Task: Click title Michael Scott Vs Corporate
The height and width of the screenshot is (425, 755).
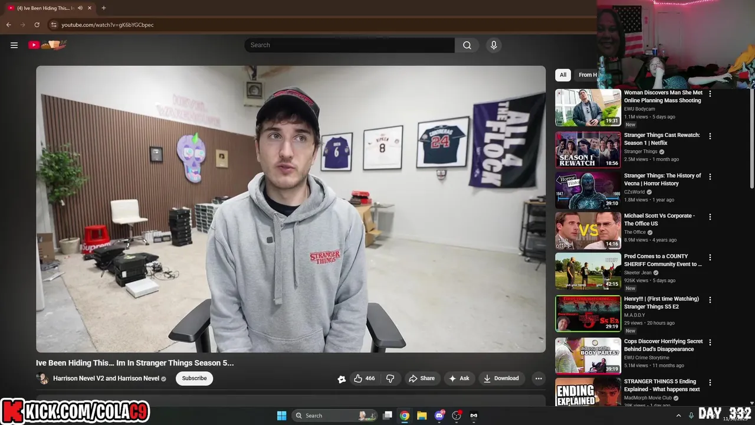Action: click(x=659, y=220)
